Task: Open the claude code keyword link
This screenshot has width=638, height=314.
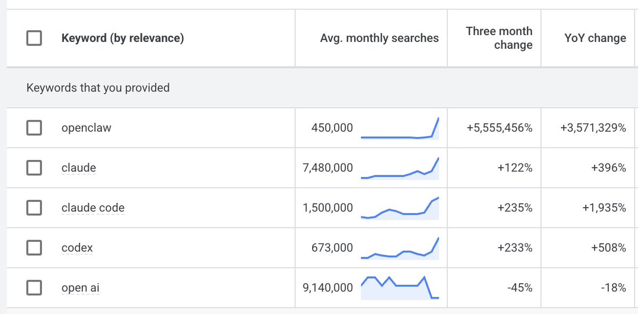Action: click(x=93, y=208)
